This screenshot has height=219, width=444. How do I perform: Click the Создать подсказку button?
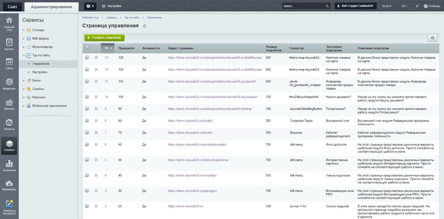tap(105, 38)
